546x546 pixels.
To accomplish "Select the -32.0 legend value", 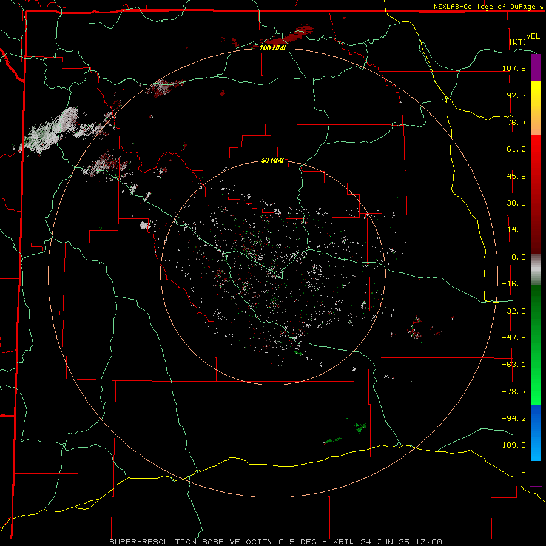I will click(514, 311).
